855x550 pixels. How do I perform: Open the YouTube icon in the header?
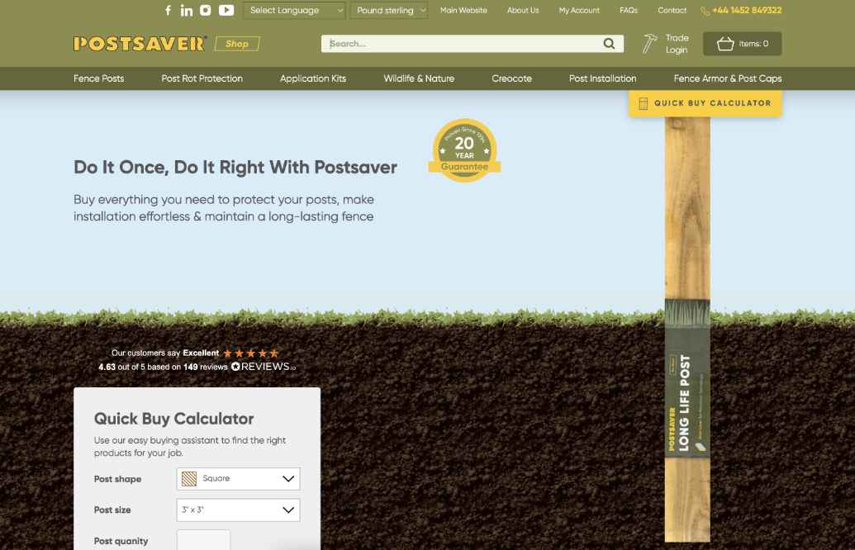click(x=226, y=11)
